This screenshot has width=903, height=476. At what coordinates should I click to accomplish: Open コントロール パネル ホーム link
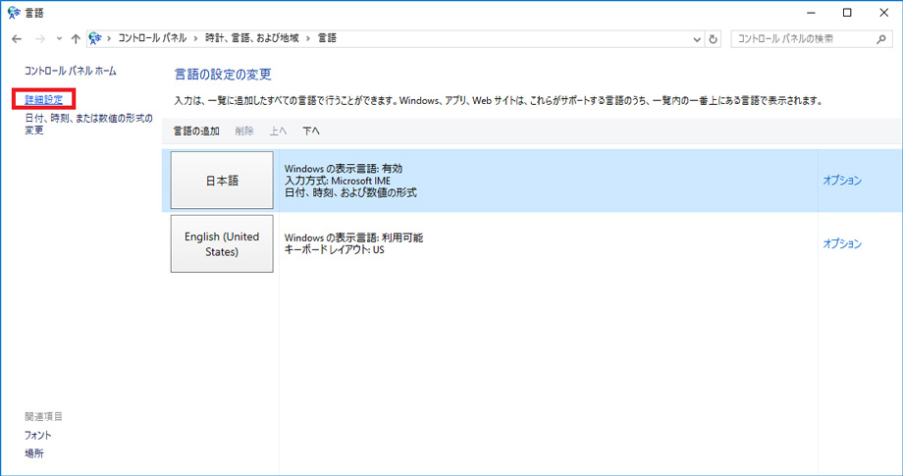(x=71, y=71)
